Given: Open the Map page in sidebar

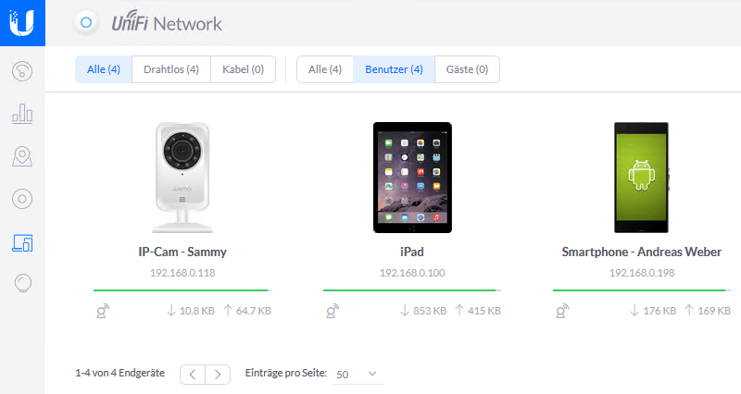Looking at the screenshot, I should [x=22, y=156].
